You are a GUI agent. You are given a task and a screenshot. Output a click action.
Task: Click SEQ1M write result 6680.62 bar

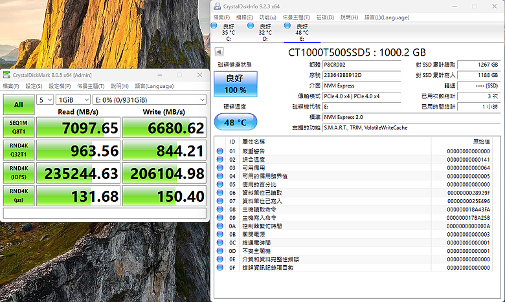(x=164, y=127)
